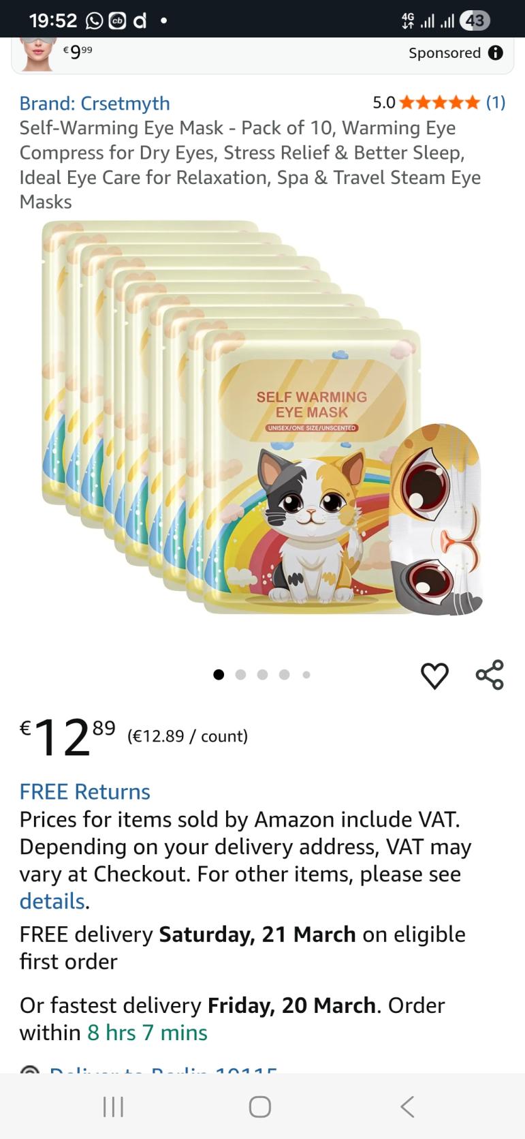Image resolution: width=525 pixels, height=1139 pixels.
Task: Tap the share icon
Action: (x=490, y=675)
